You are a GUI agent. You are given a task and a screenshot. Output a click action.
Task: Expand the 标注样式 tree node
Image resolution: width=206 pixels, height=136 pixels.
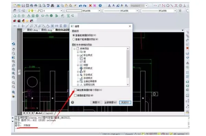coord(78,55)
